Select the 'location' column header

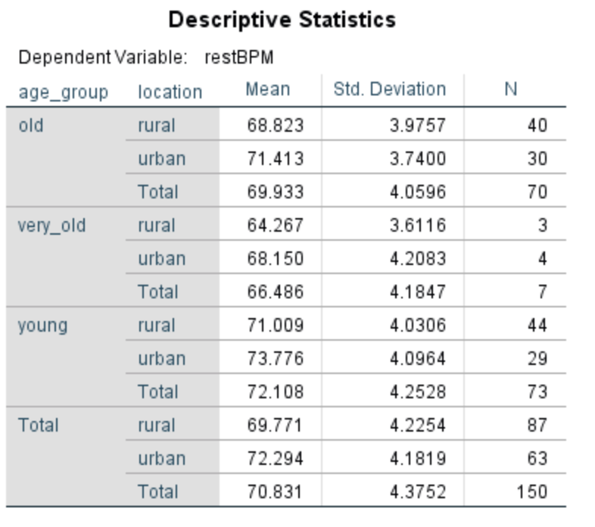[x=170, y=92]
